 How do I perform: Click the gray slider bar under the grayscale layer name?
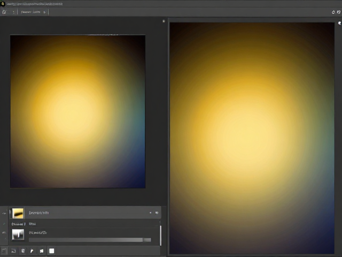[x=90, y=240]
